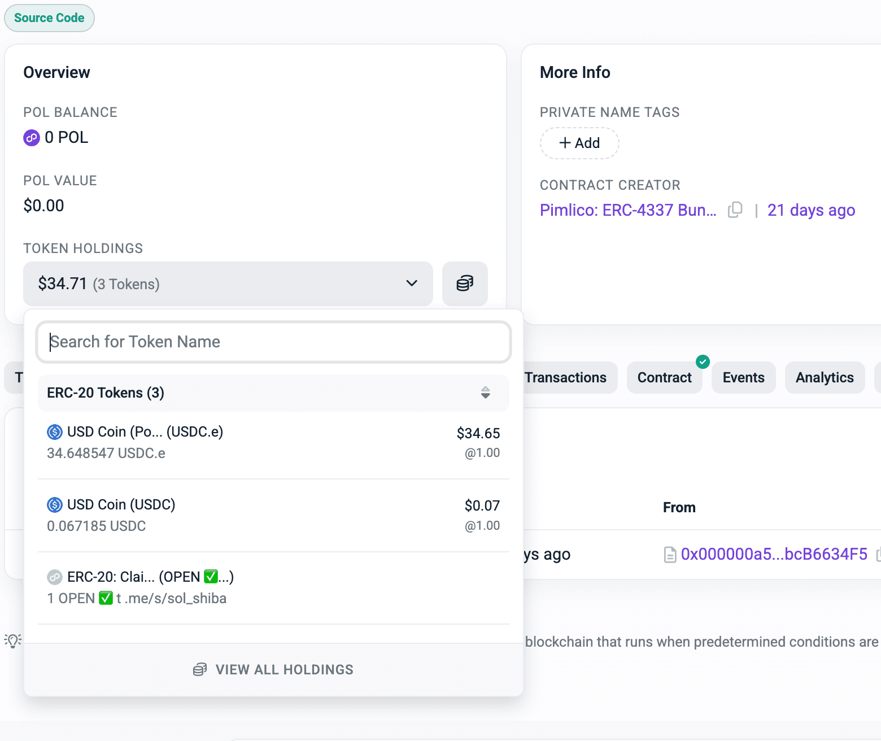881x741 pixels.
Task: Click the contract file icon beside From address
Action: [670, 555]
